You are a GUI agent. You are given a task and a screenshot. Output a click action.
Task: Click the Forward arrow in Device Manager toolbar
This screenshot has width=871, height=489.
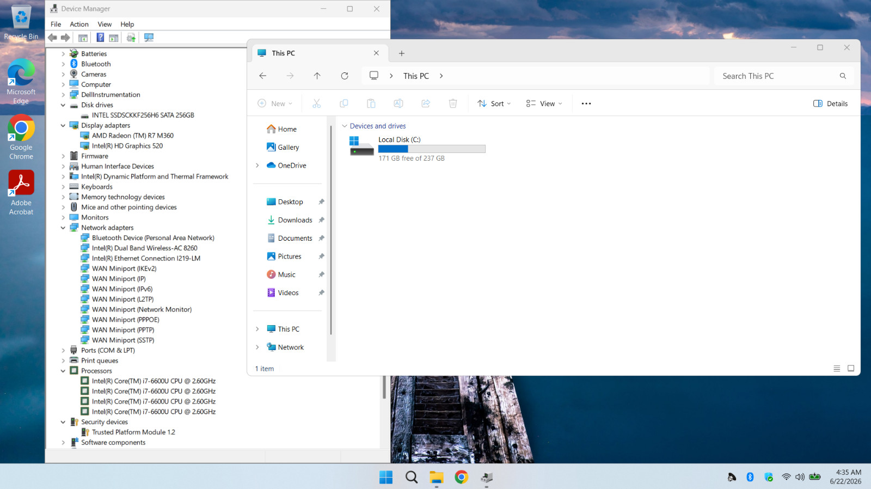(x=65, y=38)
